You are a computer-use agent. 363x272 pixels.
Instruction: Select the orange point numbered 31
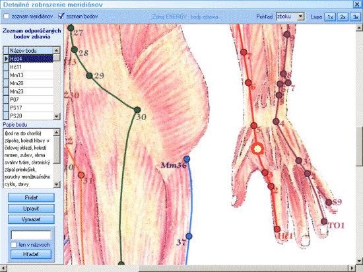click(81, 175)
